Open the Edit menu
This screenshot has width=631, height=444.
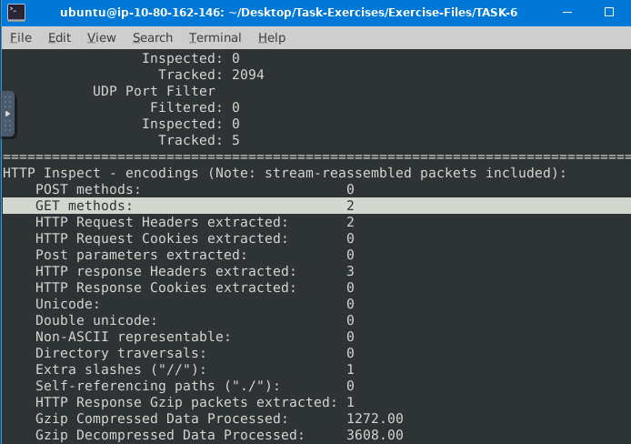tap(59, 37)
